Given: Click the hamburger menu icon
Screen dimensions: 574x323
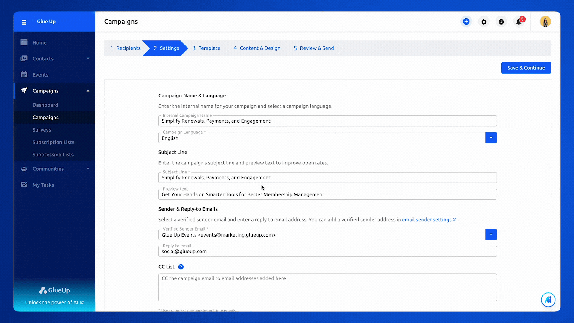Looking at the screenshot, I should (x=24, y=22).
